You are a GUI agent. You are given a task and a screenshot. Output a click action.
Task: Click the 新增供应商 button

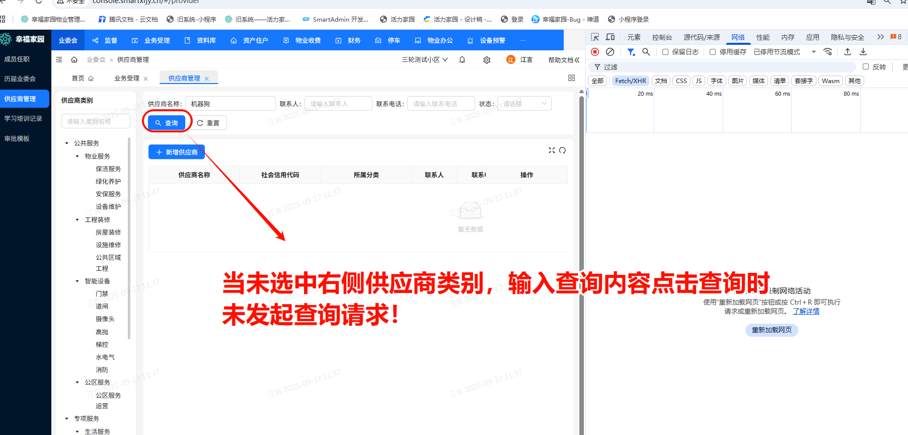176,152
